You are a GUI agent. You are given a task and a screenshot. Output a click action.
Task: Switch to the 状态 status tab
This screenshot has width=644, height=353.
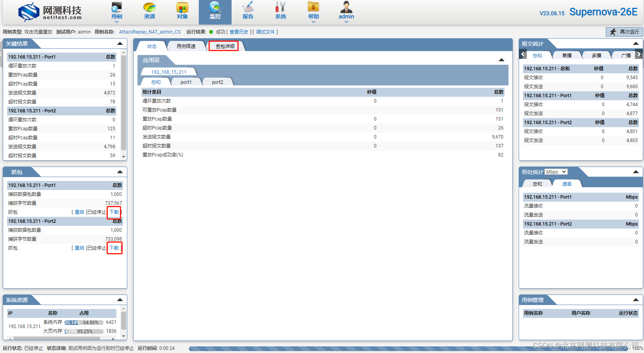pyautogui.click(x=152, y=46)
